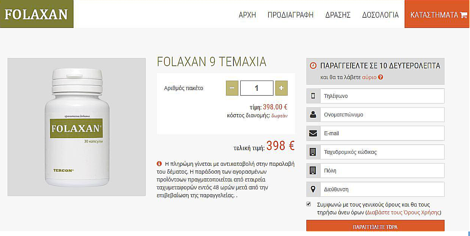The image size is (470, 236).
Task: Click the building icon beside Ταχυδρομικός κώδικας
Action: [x=313, y=152]
